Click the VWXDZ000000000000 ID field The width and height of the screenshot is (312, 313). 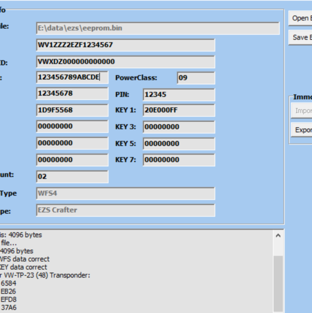[x=126, y=61]
